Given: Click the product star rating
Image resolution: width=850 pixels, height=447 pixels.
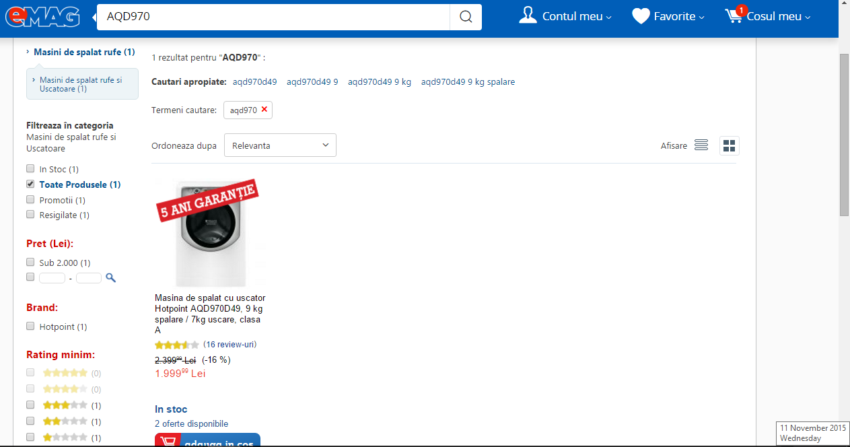Looking at the screenshot, I should 177,345.
